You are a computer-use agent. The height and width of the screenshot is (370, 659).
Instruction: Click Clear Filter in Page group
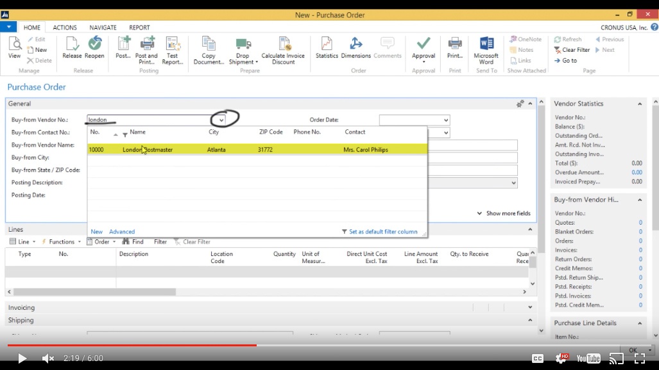coord(572,49)
